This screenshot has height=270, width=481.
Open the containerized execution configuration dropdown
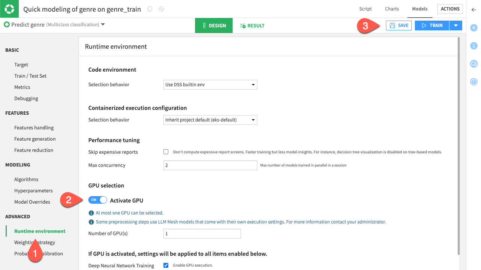[x=210, y=120]
